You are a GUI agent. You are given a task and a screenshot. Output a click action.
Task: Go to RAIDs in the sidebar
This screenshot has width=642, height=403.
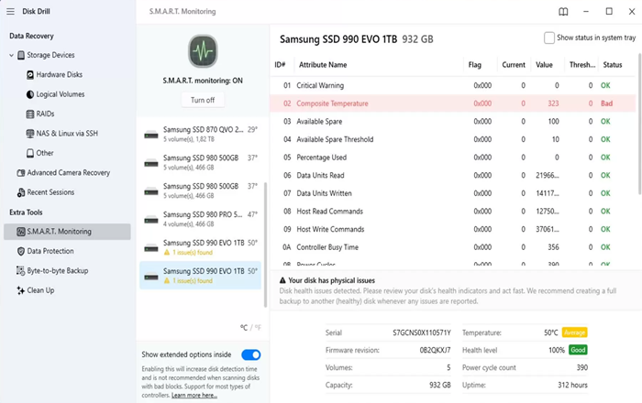(45, 114)
